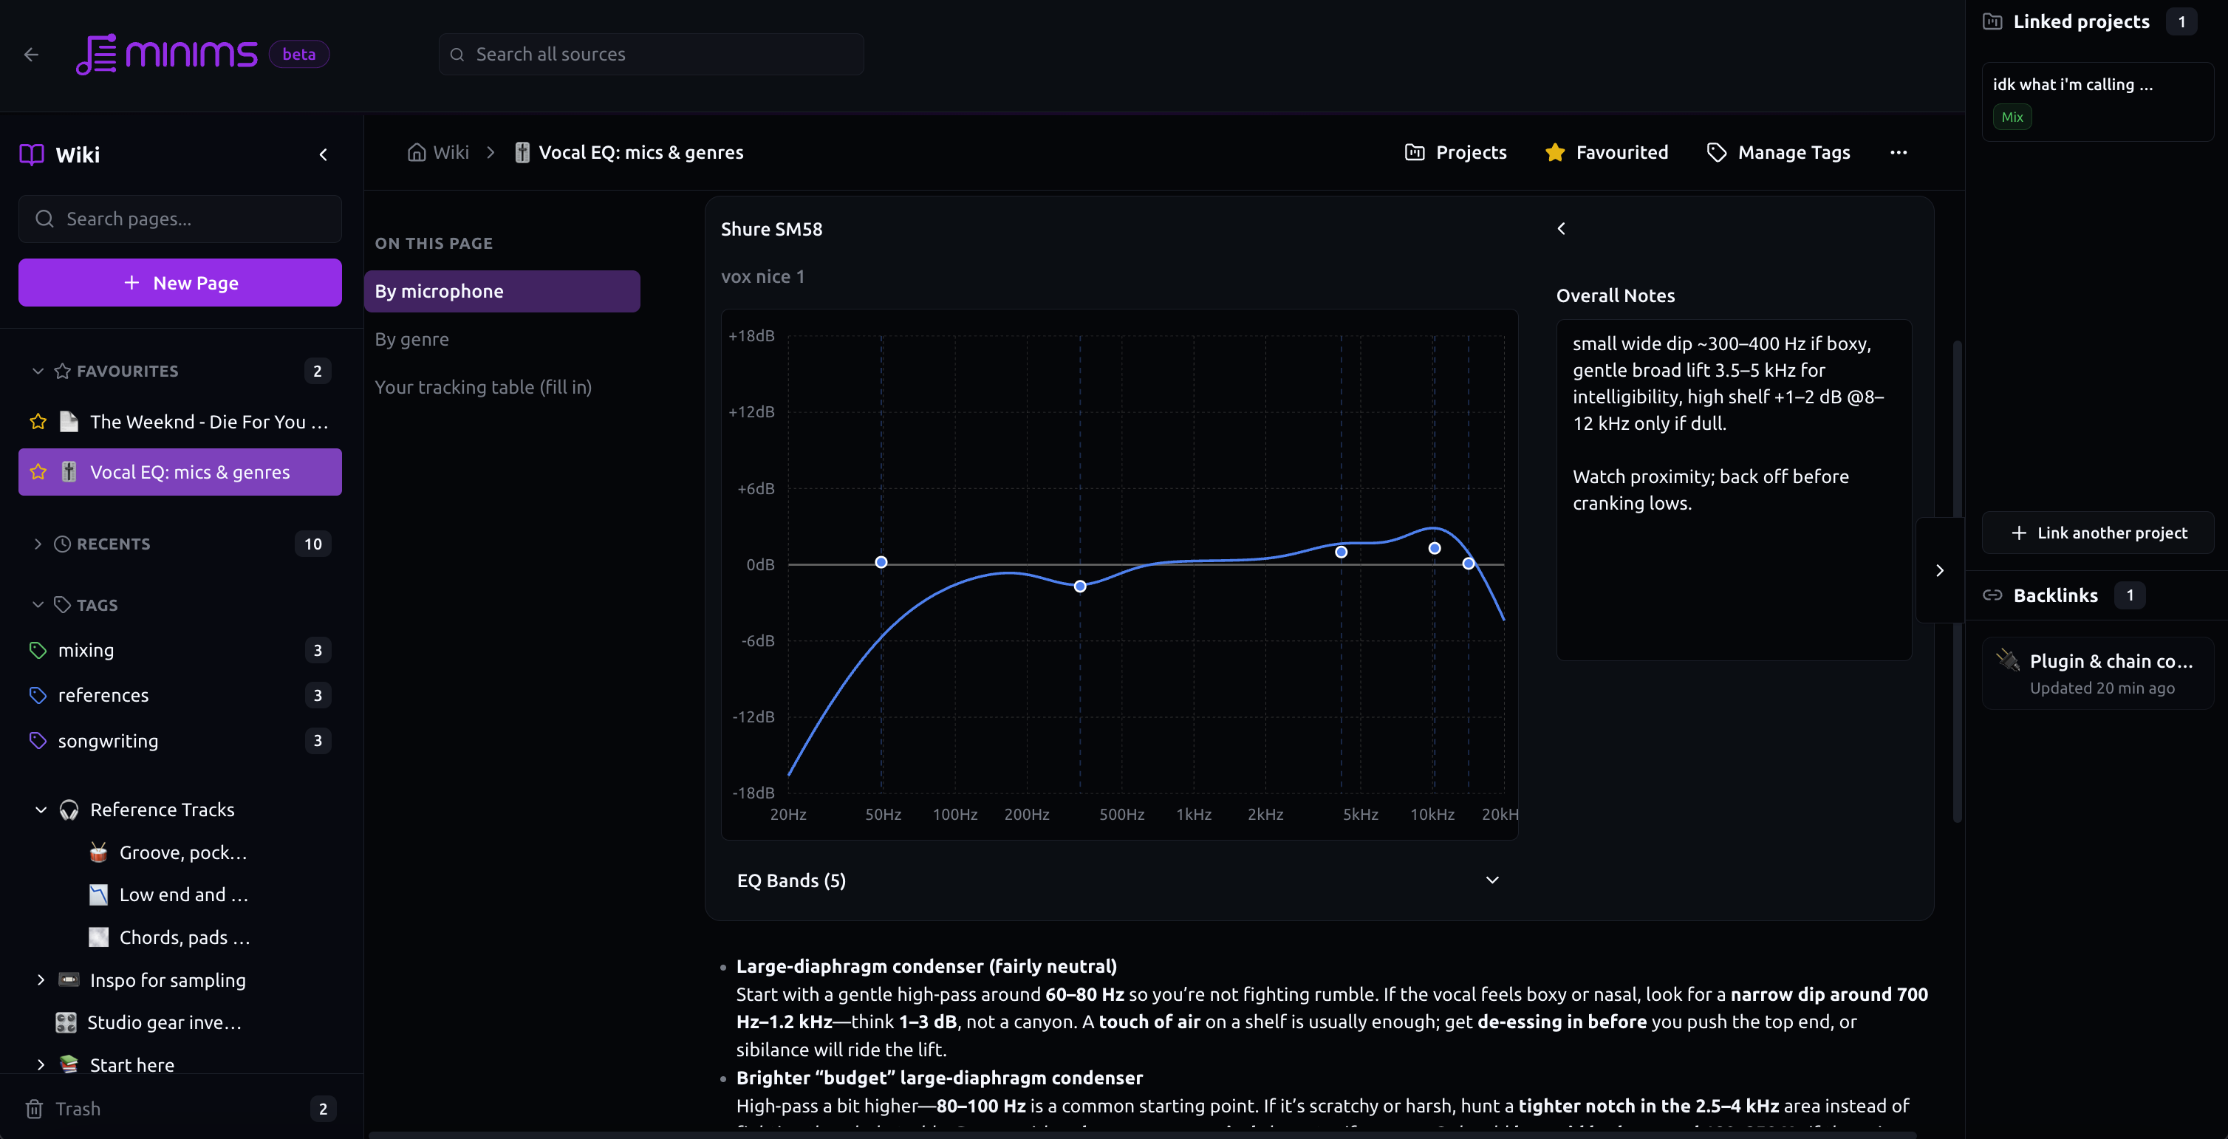Expand the EQ Bands (5) section

click(x=1119, y=880)
